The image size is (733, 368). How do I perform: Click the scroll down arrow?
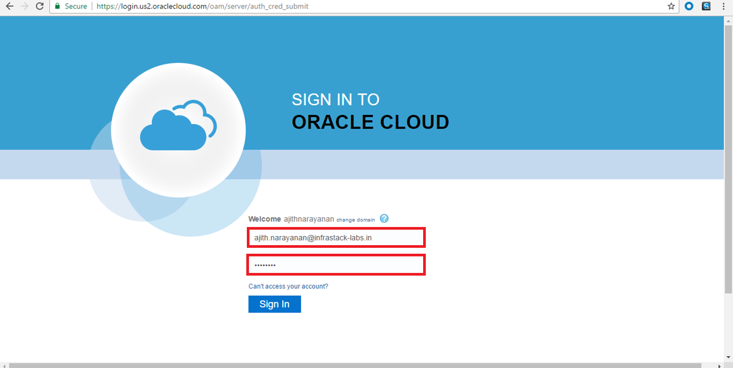tap(728, 357)
